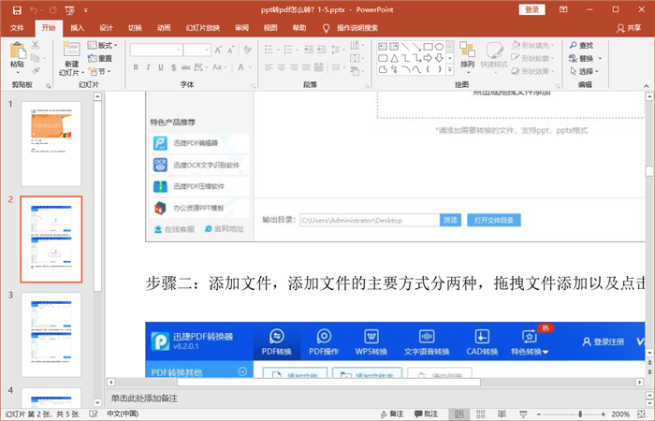Open 形状填充 shape fill dropdown
This screenshot has width=655, height=421.
533,45
